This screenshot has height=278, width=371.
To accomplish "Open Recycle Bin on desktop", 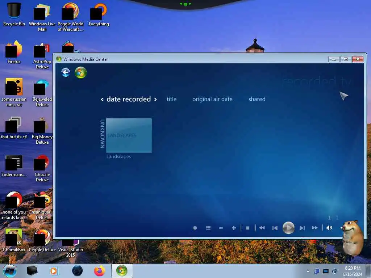I will click(x=14, y=14).
